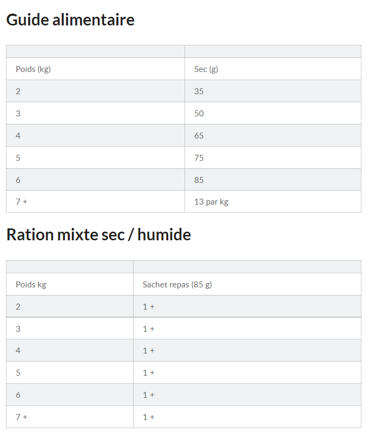This screenshot has width=369, height=433.
Task: Select the "Sec (g)" column header cell
Action: pyautogui.click(x=206, y=69)
